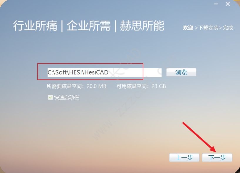240x173 pixels.
Task: Click the 可用磁盘空间 23 GB label
Action: point(141,86)
